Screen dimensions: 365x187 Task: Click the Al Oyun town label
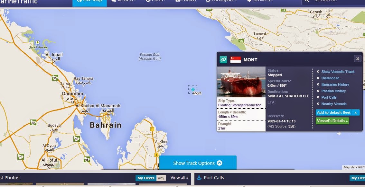(x=49, y=146)
